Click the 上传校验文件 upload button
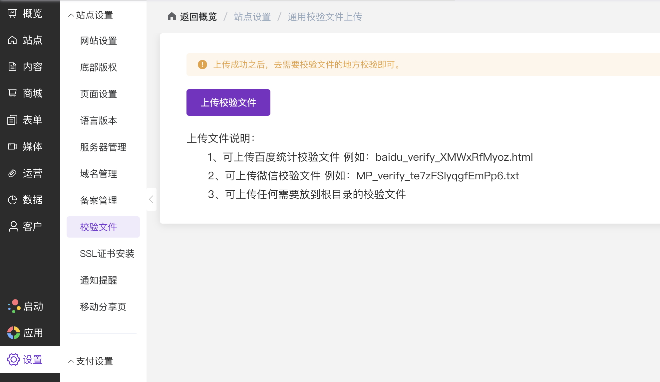 (228, 102)
